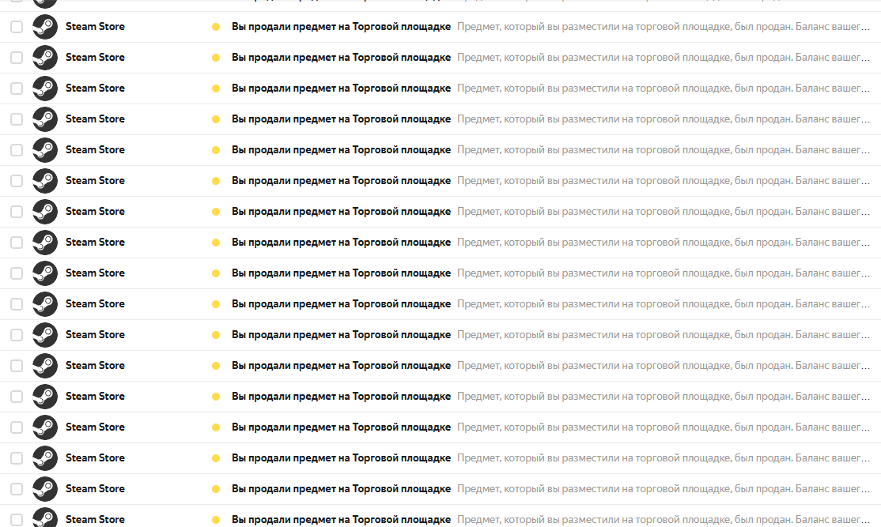Open fifth fully visible email via its gray preview text
This screenshot has height=527, width=881.
663,150
